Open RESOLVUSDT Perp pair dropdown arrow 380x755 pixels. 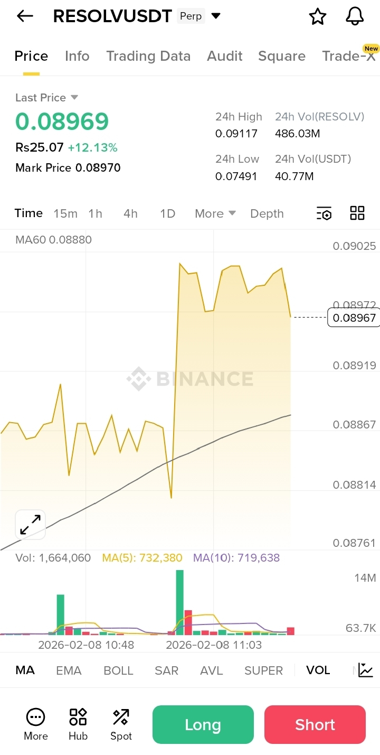(x=215, y=16)
